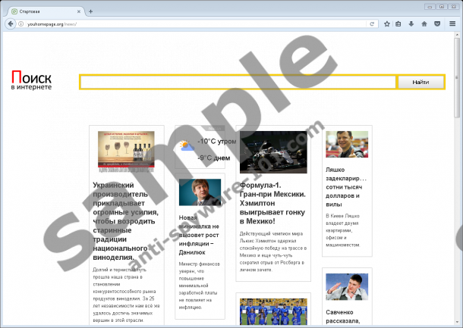
Task: Click the Pocket icon in toolbar
Action: coord(436,23)
